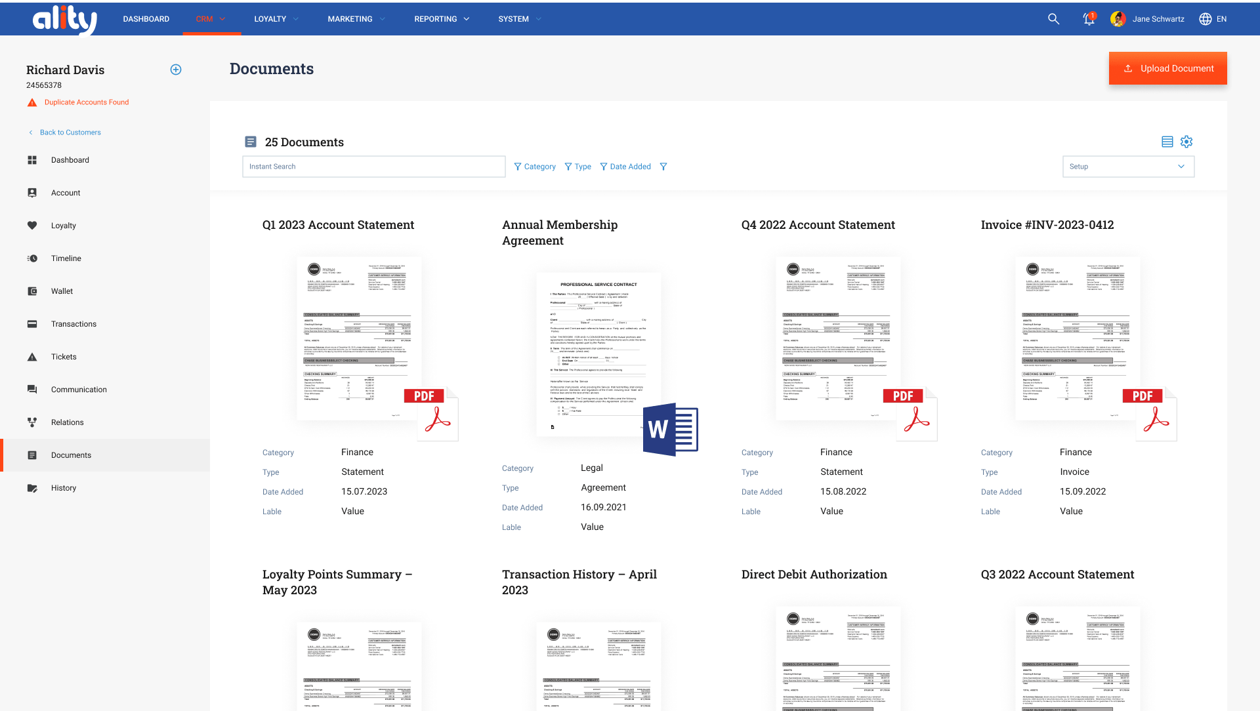This screenshot has height=711, width=1260.
Task: Click the plus icon beside Richard Davis
Action: click(176, 70)
